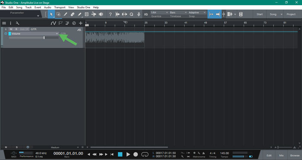Screen dimensions: 302x160
Task: Click the GTR track waveform icon
Action: tap(79, 30)
